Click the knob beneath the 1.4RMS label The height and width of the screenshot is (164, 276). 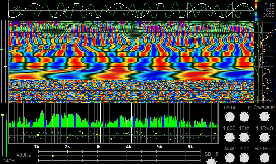pos(265,137)
